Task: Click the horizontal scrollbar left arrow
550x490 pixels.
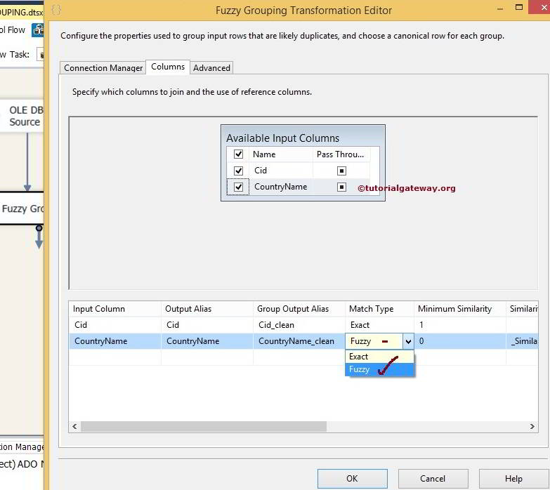Action: point(74,427)
